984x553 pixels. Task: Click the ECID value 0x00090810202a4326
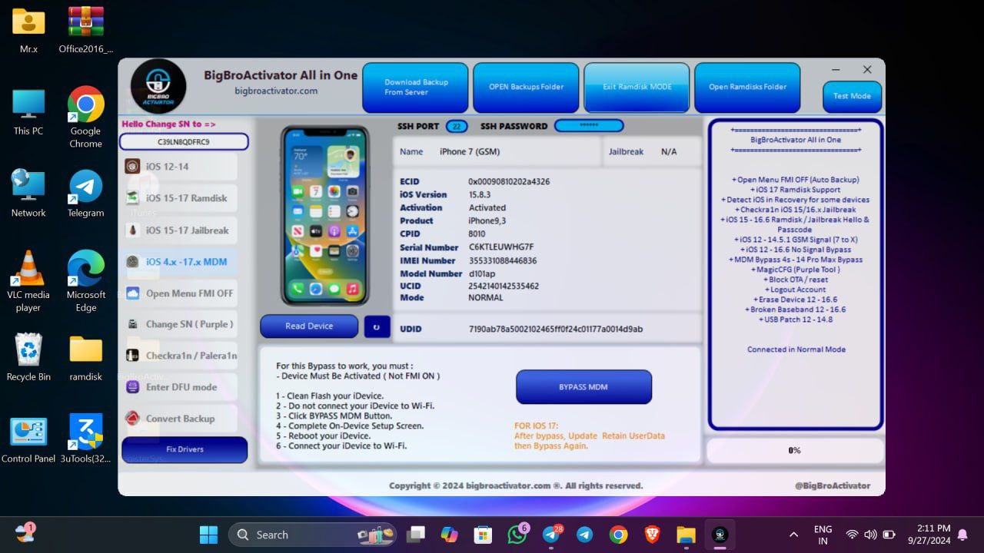(509, 182)
